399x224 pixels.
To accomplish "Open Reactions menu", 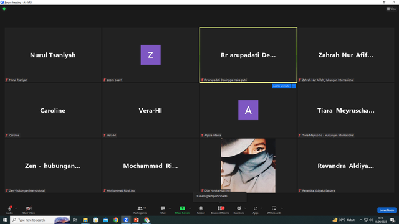I will click(239, 210).
